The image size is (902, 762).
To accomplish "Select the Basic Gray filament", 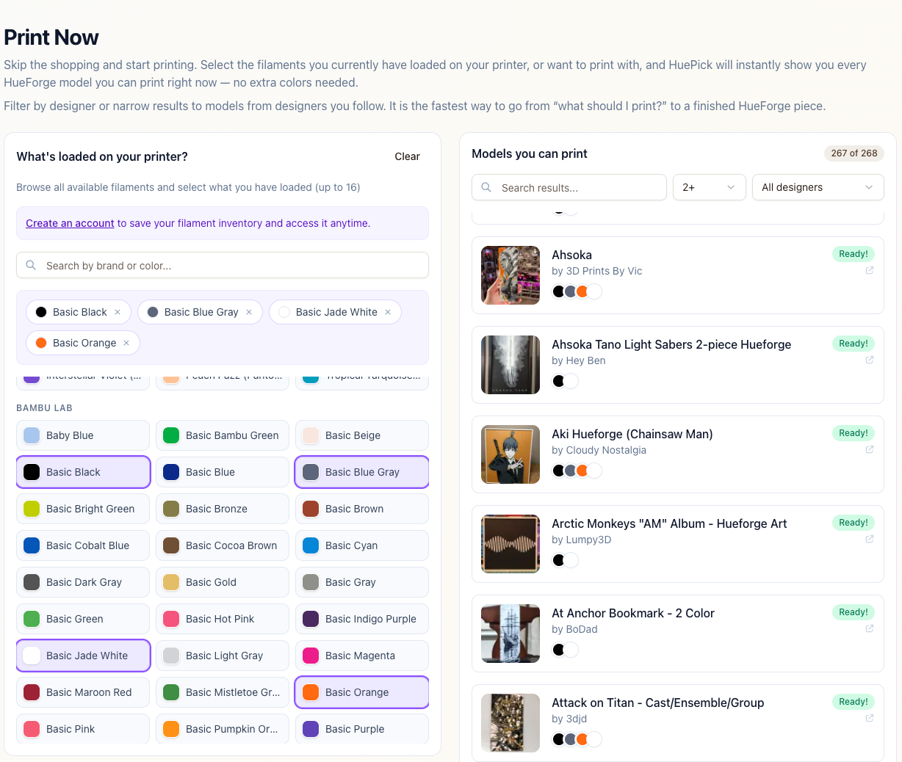I will coord(362,582).
